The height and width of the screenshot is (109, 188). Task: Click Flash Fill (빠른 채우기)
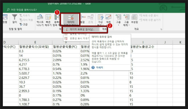pos(48,20)
